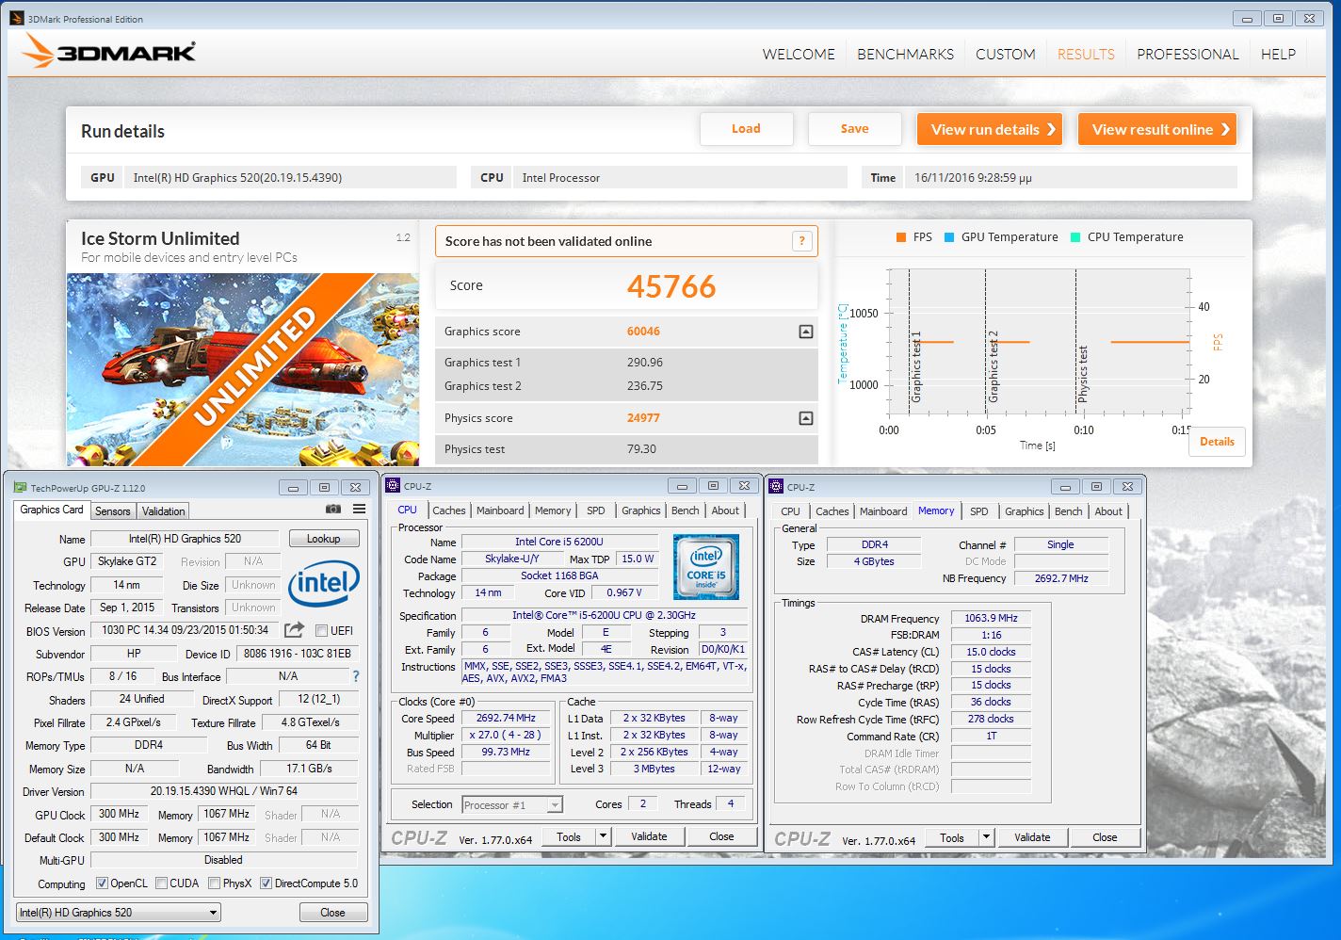The height and width of the screenshot is (940, 1341).
Task: Click the FPS legend orange swatch
Action: click(901, 237)
